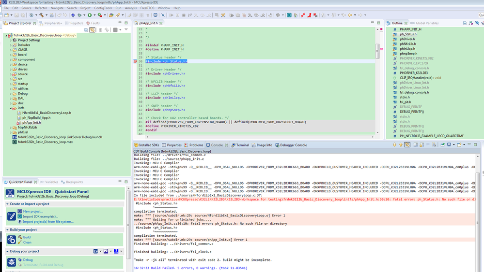Image resolution: width=484 pixels, height=272 pixels.
Task: Click the green Run button in toolbar
Action: tap(90, 15)
